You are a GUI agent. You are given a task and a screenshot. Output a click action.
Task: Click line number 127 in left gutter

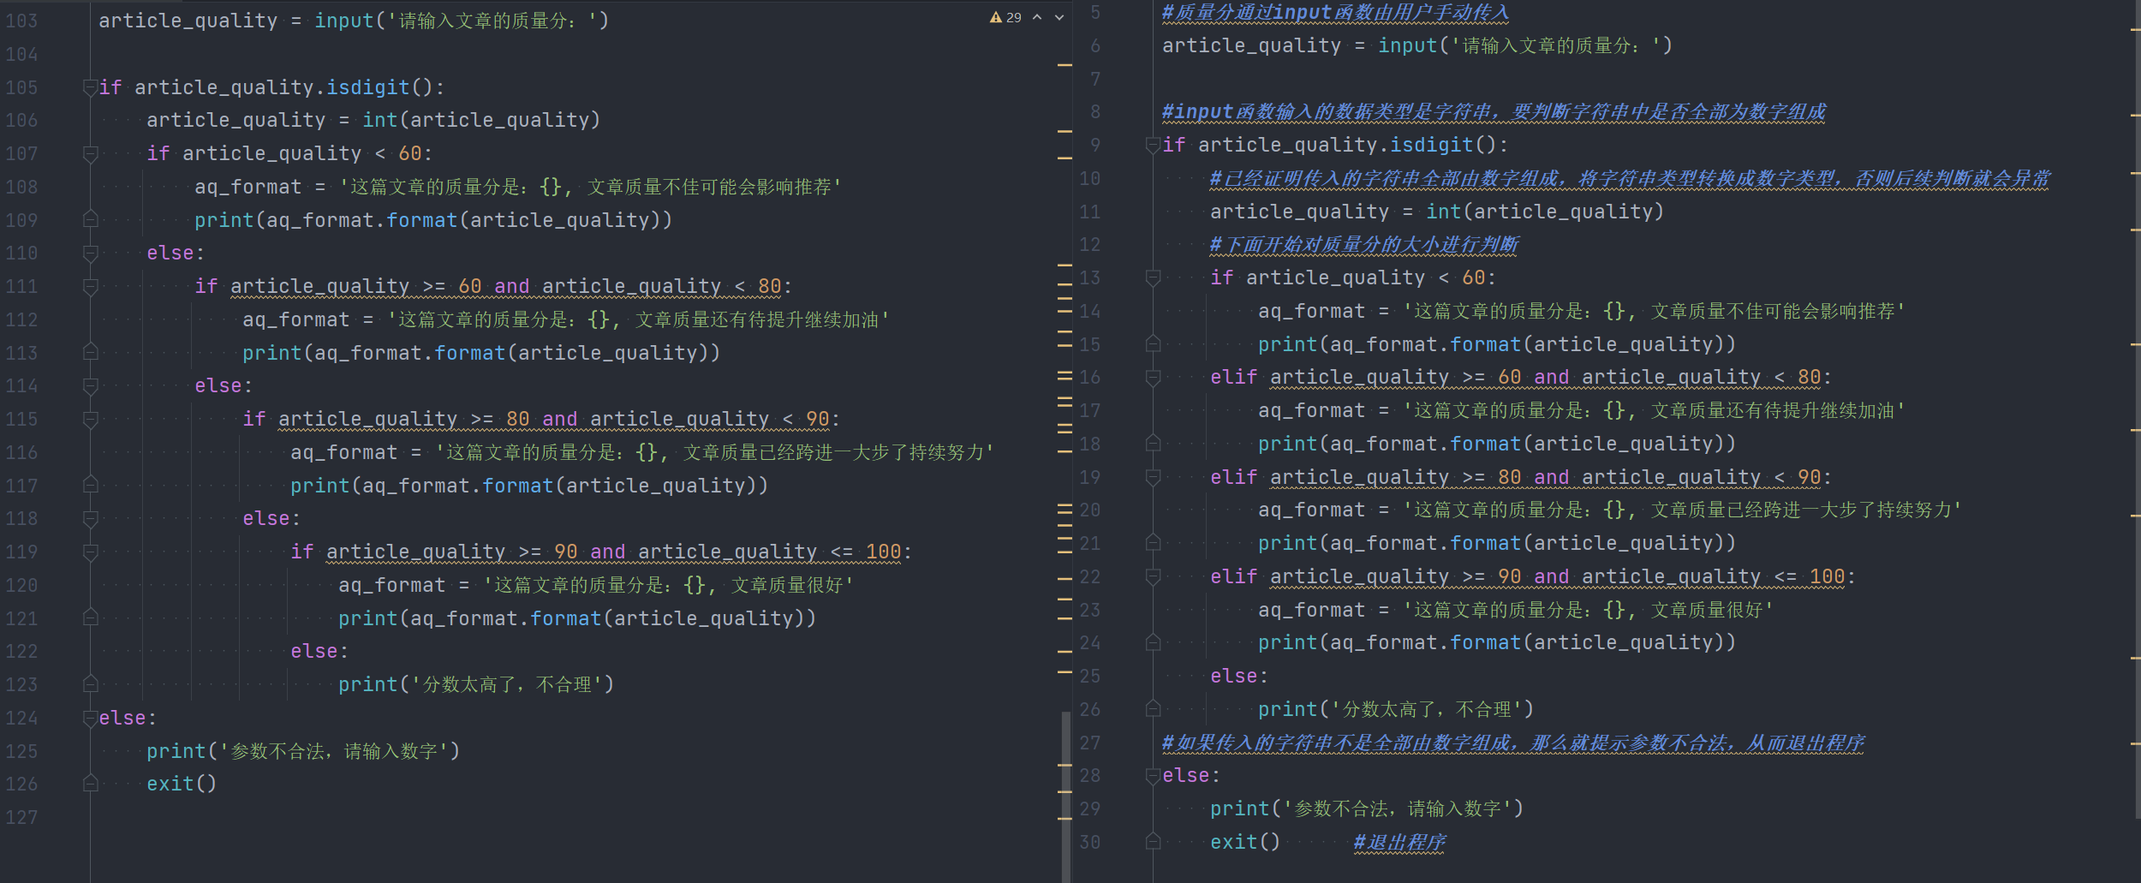pyautogui.click(x=21, y=817)
